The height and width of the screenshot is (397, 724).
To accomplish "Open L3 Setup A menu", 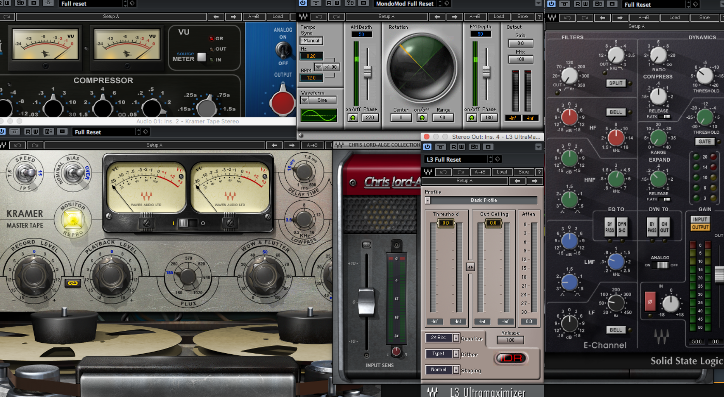I will tap(464, 181).
